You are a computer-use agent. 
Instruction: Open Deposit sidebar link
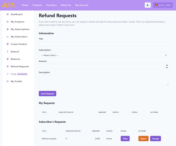(15, 51)
